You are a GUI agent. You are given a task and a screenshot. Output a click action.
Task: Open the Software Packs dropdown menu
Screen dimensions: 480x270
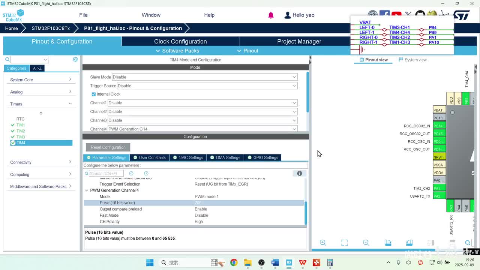click(x=177, y=51)
